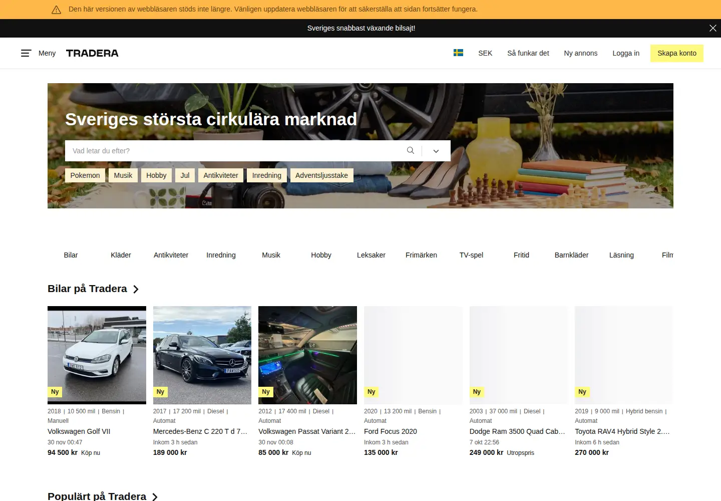Expand the search category dropdown chevron
Screen dimensions: 721x501
tap(436, 151)
